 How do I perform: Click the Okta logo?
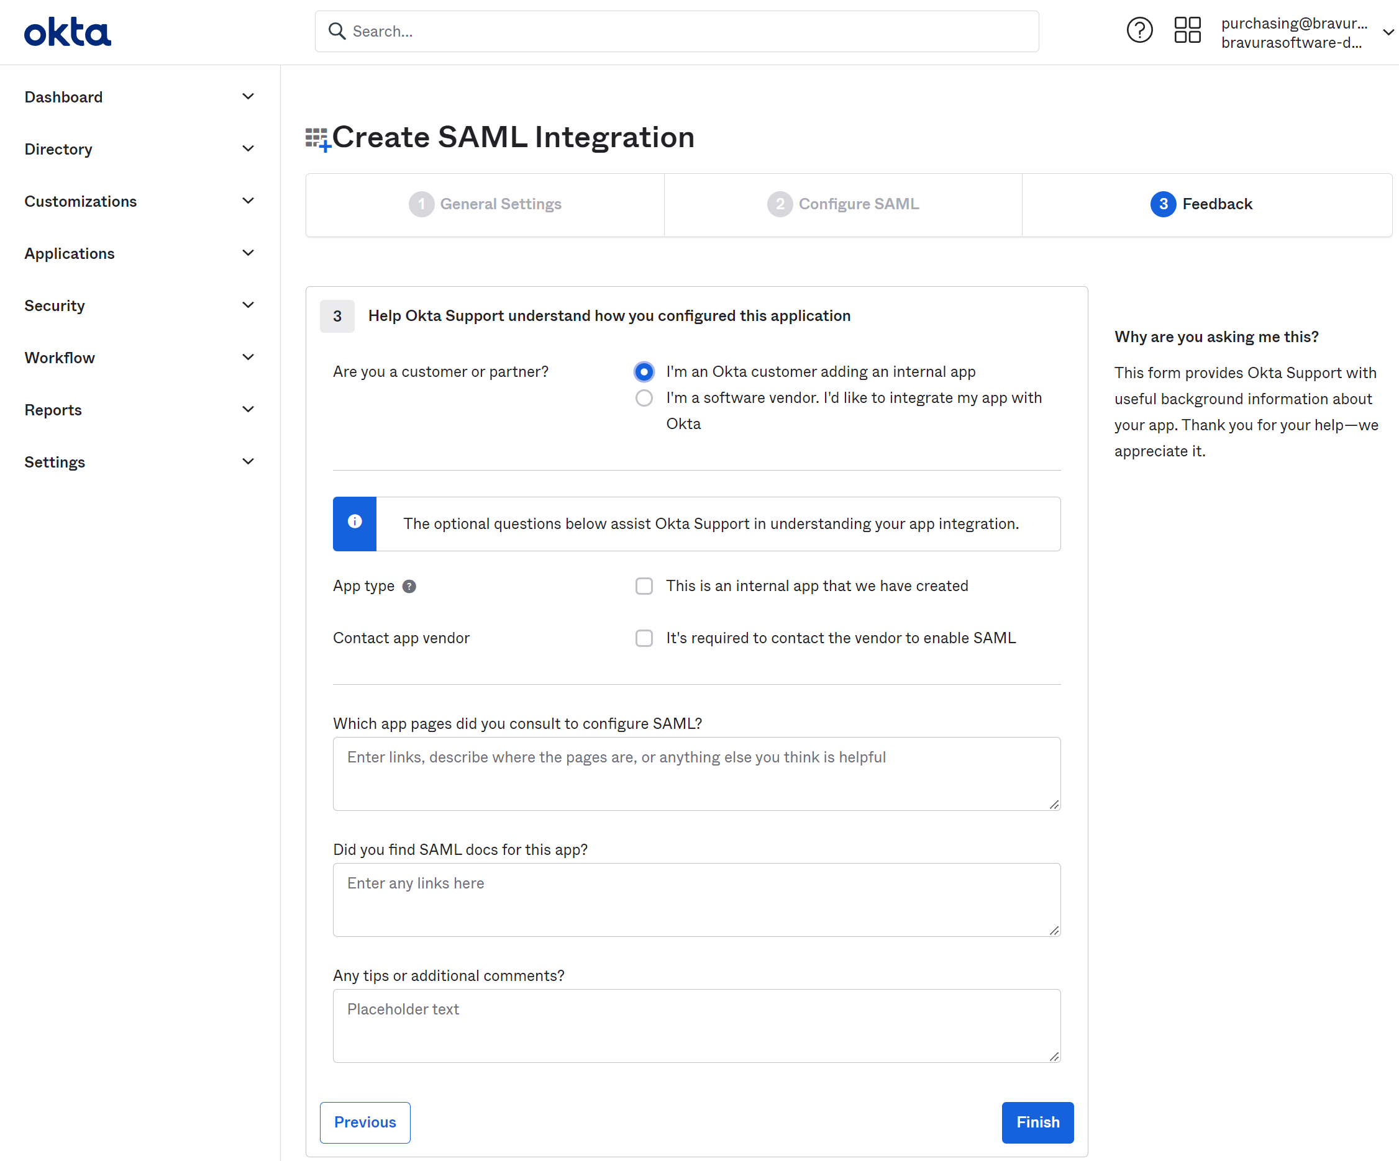coord(67,32)
